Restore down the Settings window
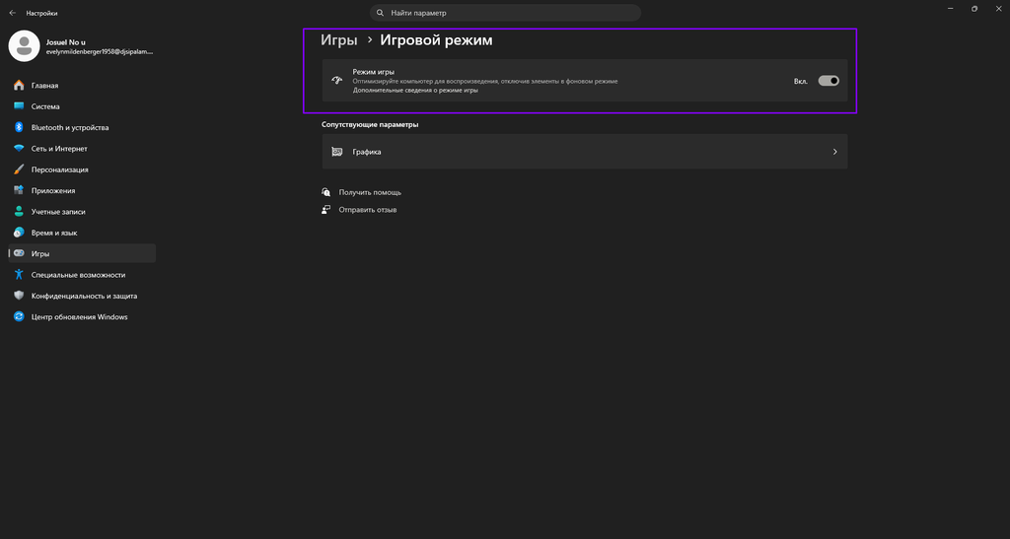Image resolution: width=1010 pixels, height=539 pixels. point(974,8)
